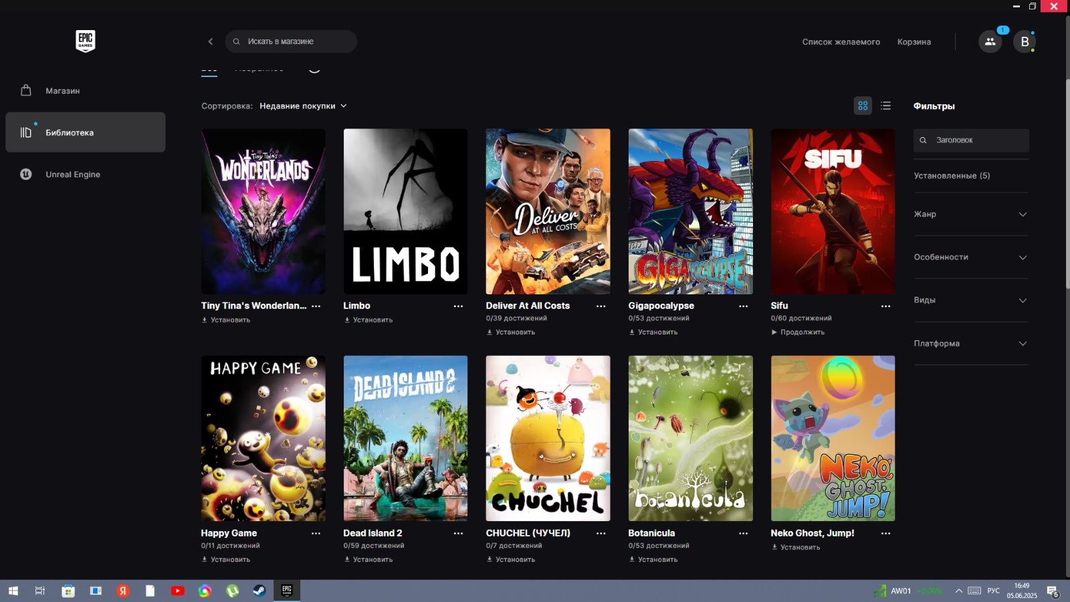The height and width of the screenshot is (602, 1070).
Task: Click the 0/60 достижений text under Sifu
Action: (x=801, y=318)
